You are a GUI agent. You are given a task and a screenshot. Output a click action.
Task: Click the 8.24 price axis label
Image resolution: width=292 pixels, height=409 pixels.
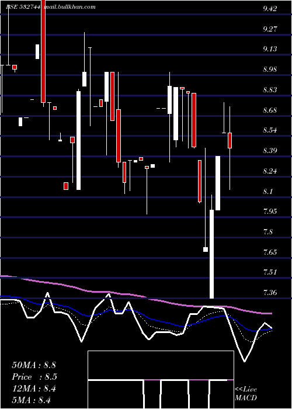click(x=270, y=171)
